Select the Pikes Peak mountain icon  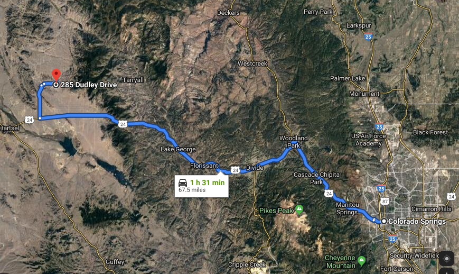point(299,209)
